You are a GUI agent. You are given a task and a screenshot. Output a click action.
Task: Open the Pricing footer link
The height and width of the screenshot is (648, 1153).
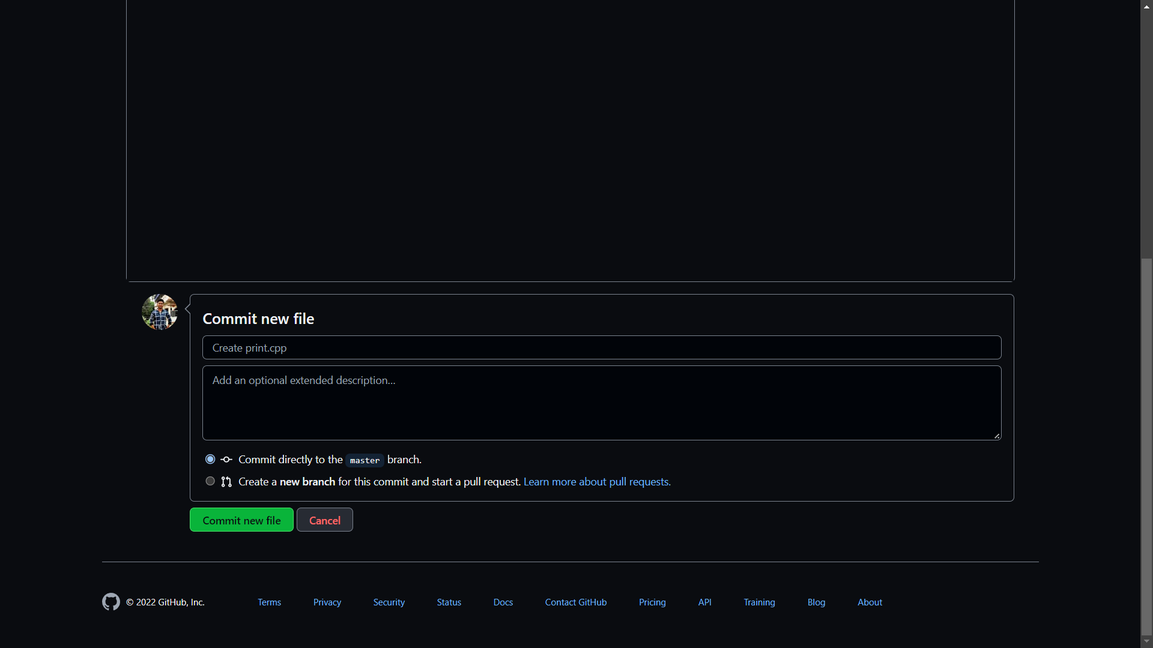652,602
